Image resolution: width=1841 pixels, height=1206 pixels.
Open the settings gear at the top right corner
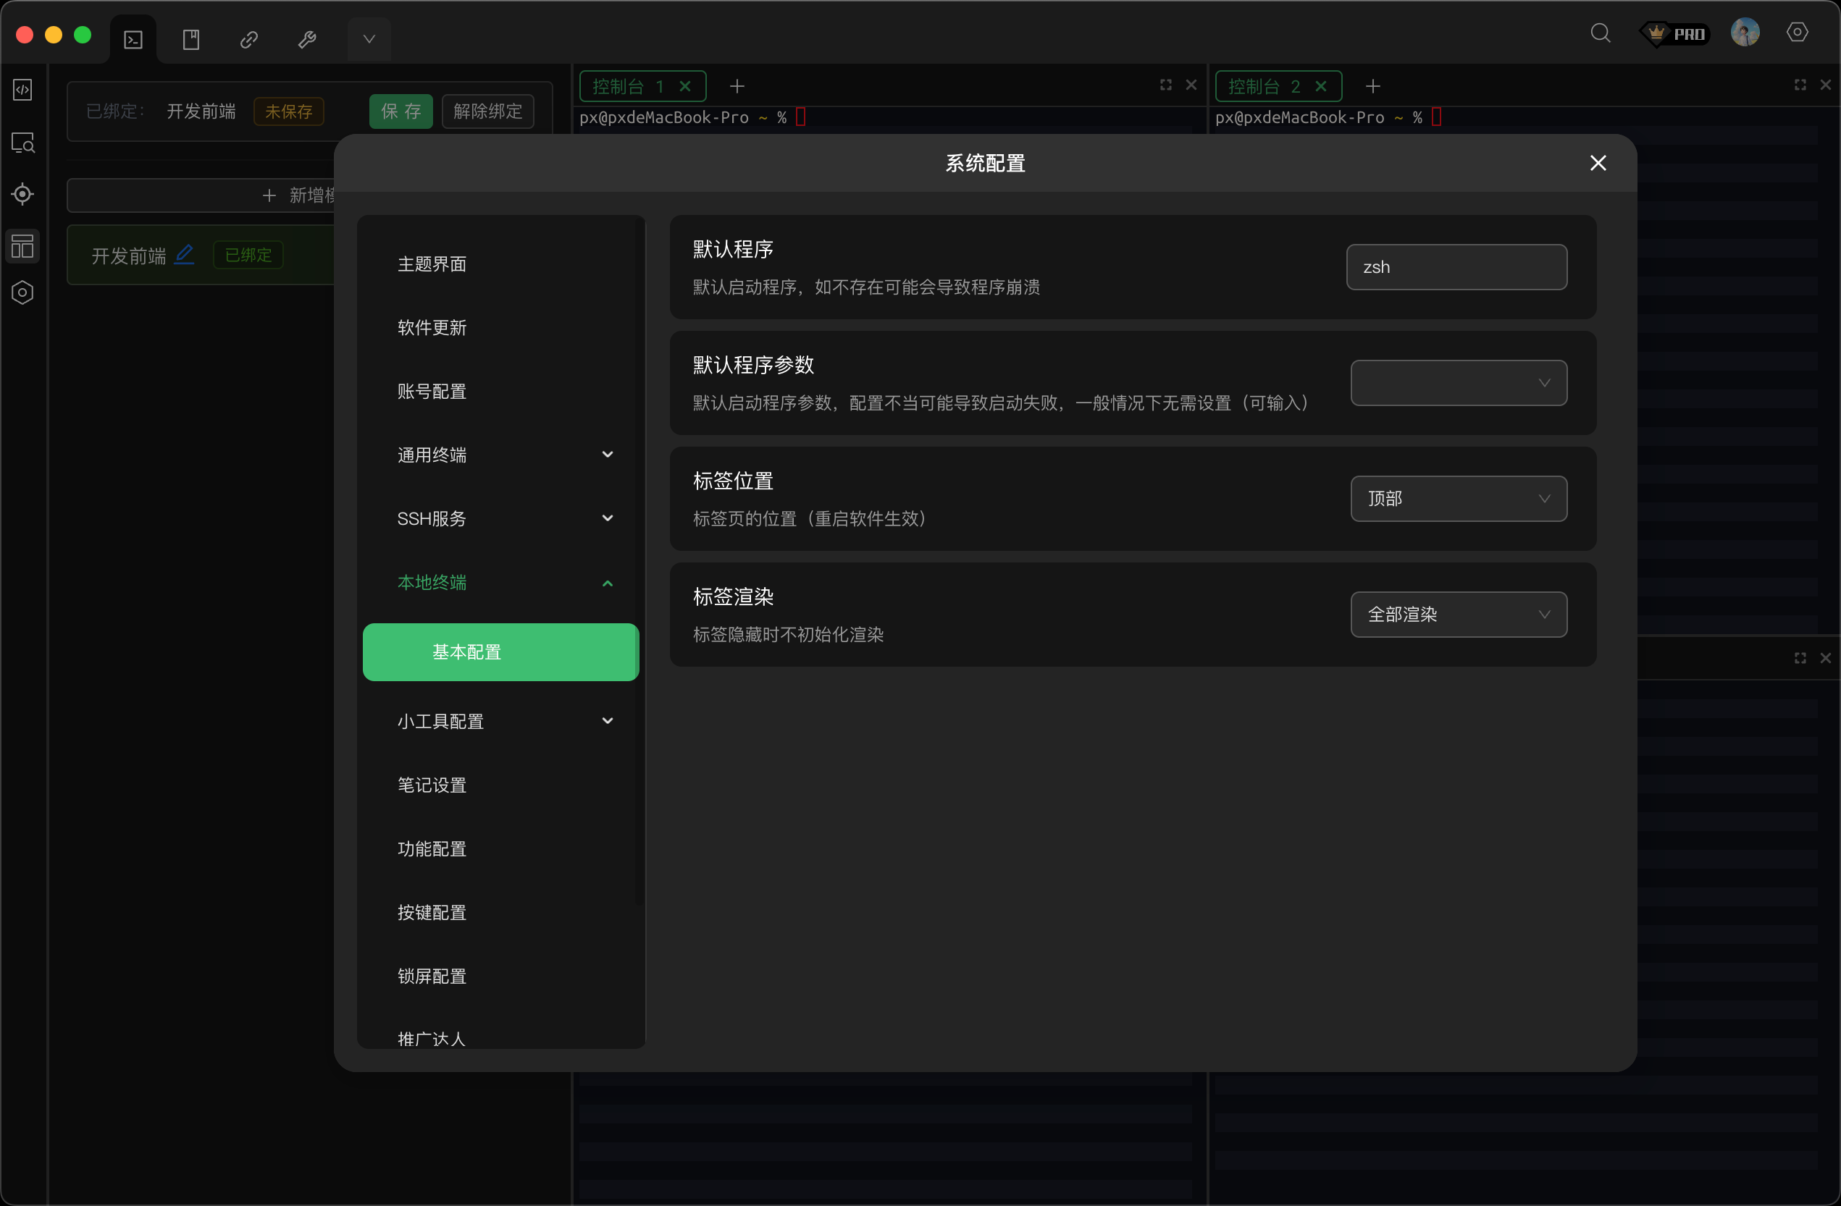point(1797,33)
